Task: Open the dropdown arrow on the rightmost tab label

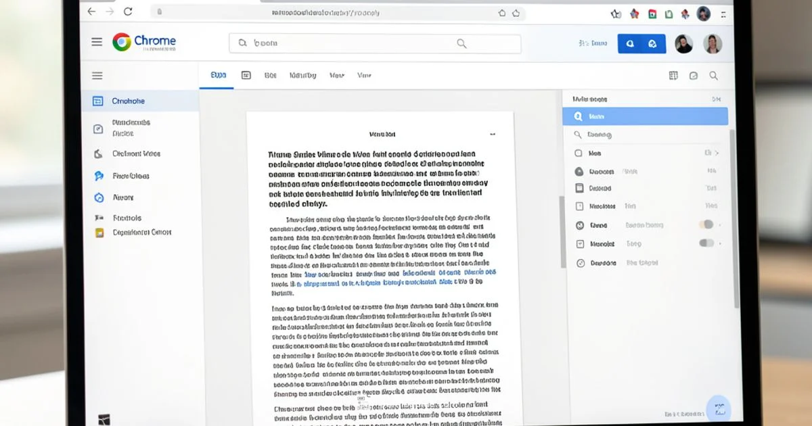Action: pyautogui.click(x=371, y=75)
